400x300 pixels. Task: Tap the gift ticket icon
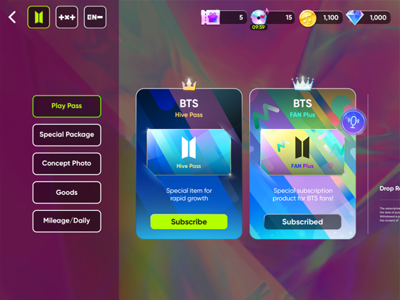(210, 17)
